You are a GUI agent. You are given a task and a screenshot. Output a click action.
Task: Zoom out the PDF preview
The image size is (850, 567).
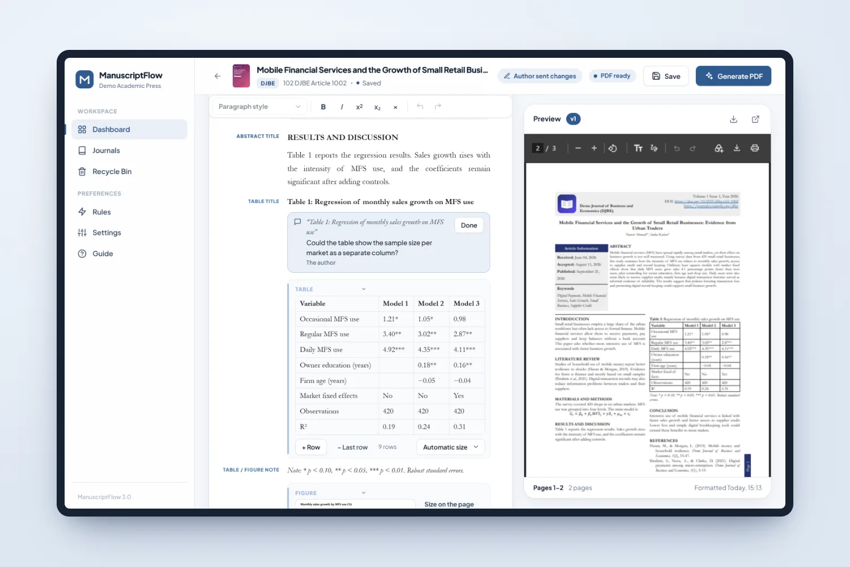578,148
